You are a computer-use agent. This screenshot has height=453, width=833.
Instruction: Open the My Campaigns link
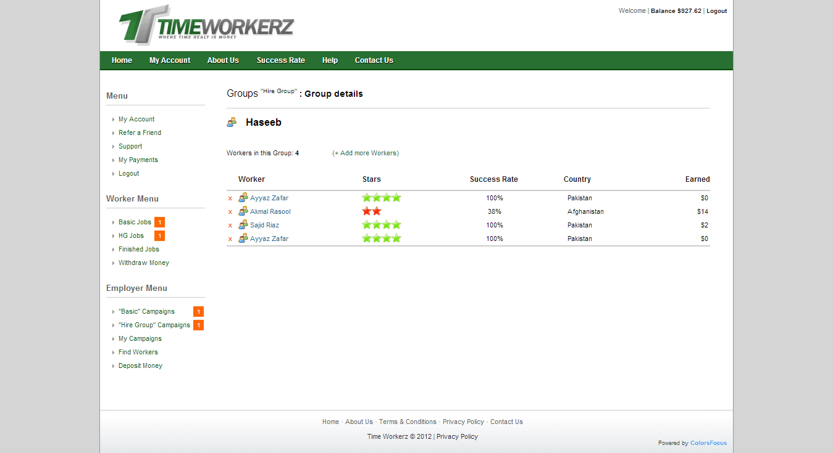tap(140, 339)
